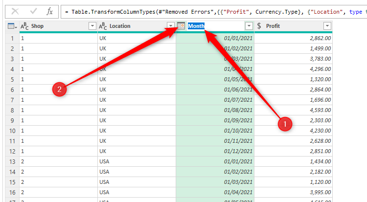
Task: Click the fx function icon
Action: pyautogui.click(x=49, y=11)
